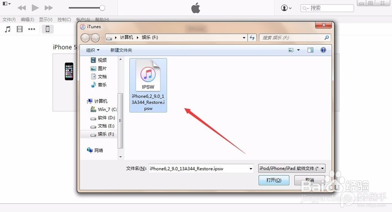The image size is (392, 212).
Task: Open the 组织 dropdown menu
Action: (x=93, y=50)
